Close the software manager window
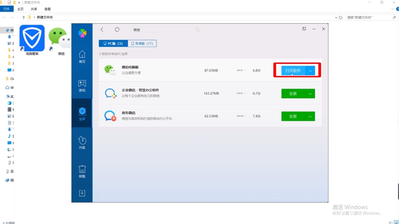Image resolution: width=399 pixels, height=224 pixels. (323, 29)
